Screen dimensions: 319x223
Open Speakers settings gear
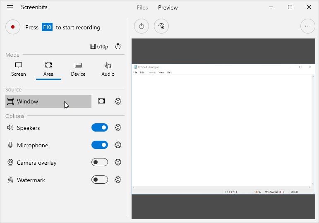(x=118, y=127)
